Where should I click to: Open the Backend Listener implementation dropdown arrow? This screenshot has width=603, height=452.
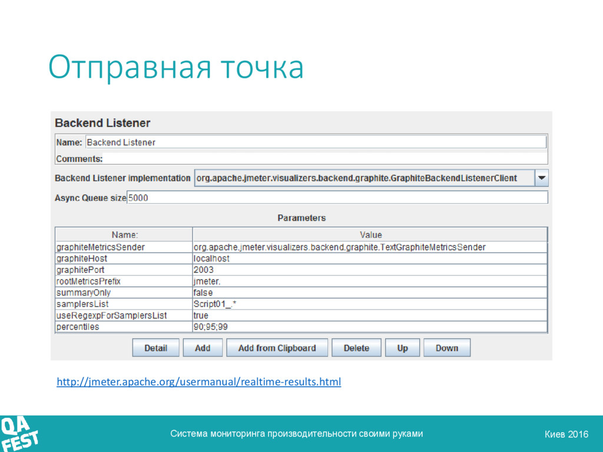click(x=542, y=178)
